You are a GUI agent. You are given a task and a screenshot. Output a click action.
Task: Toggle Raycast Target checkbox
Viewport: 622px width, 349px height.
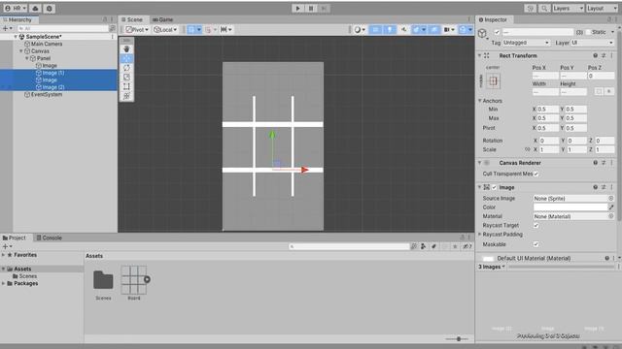tap(536, 225)
